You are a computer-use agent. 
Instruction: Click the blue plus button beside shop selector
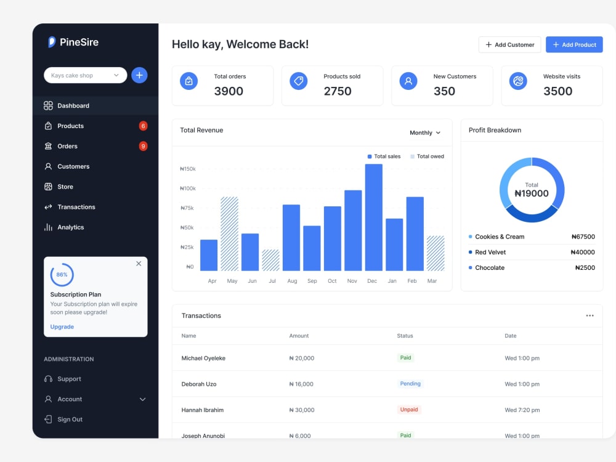(139, 75)
